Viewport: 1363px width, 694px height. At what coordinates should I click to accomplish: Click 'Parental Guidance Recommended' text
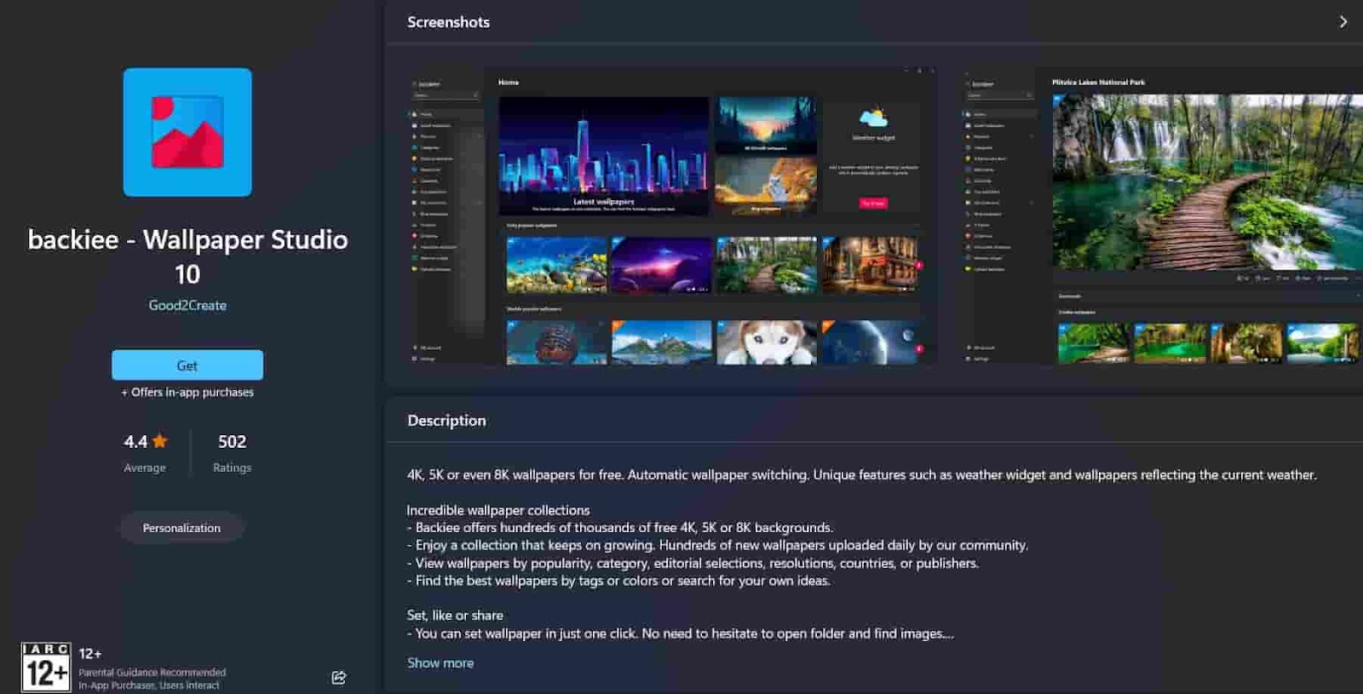[152, 673]
